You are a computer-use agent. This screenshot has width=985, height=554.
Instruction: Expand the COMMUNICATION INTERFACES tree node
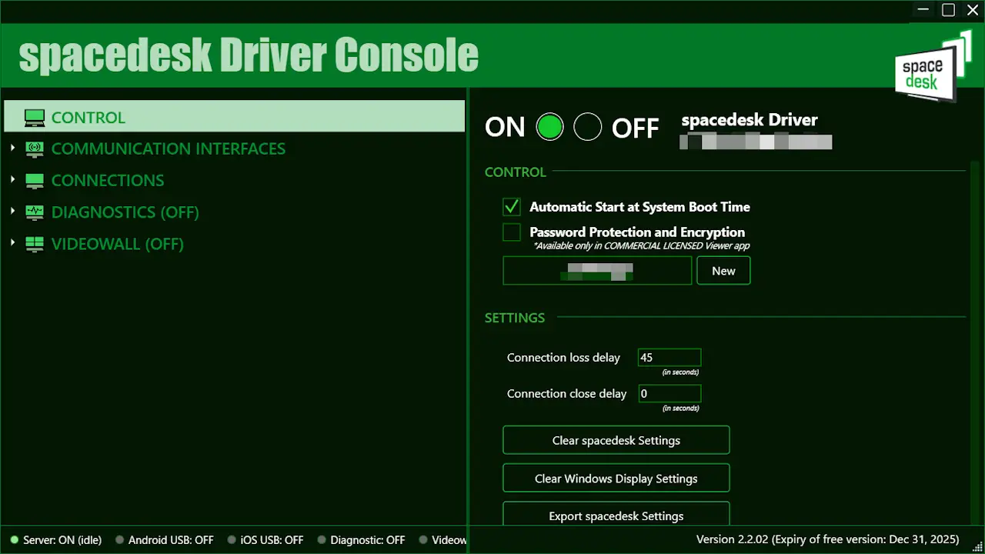click(13, 149)
